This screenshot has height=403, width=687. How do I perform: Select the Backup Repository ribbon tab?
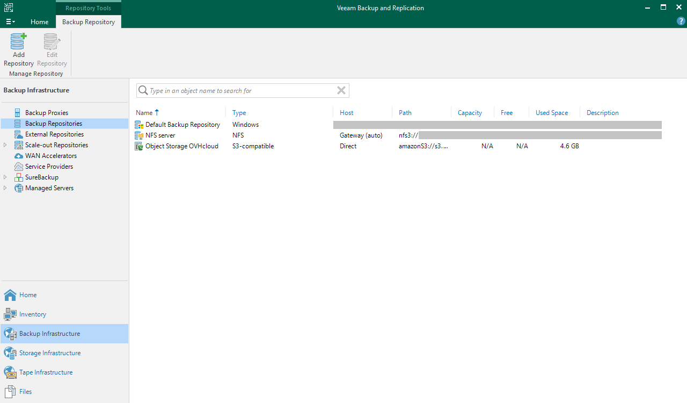88,22
